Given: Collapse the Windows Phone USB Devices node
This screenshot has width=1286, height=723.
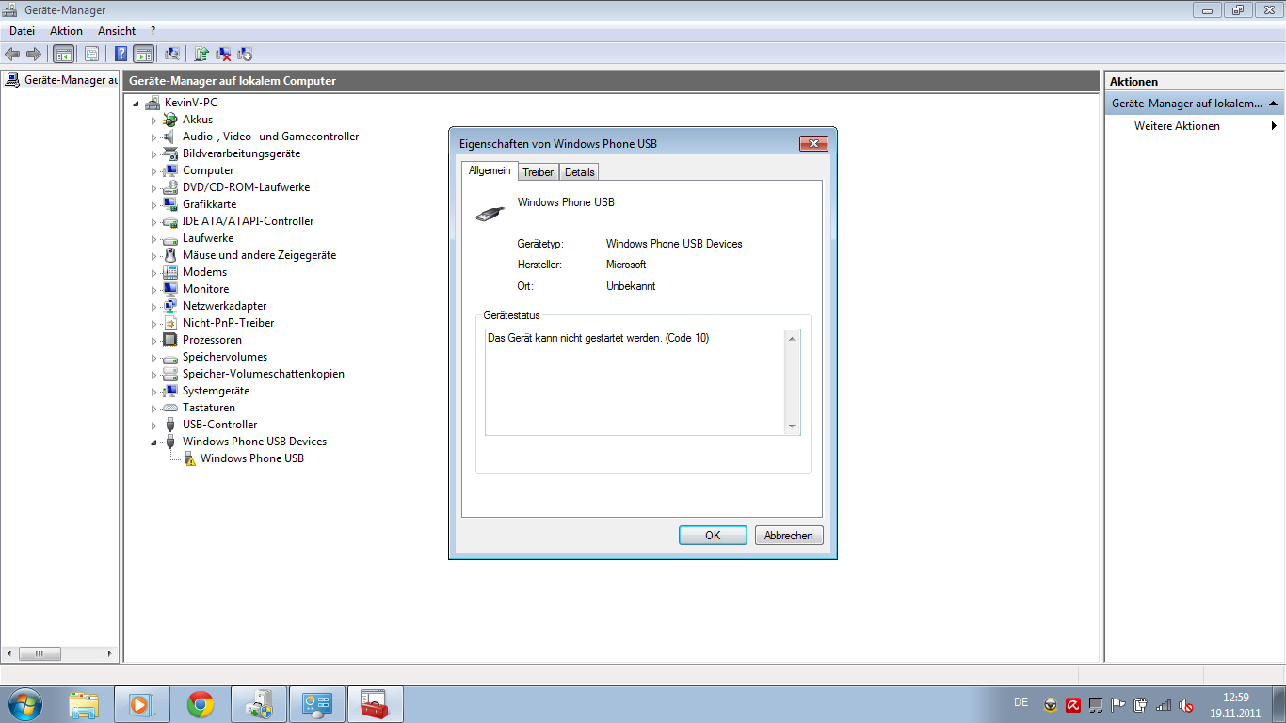Looking at the screenshot, I should click(153, 442).
